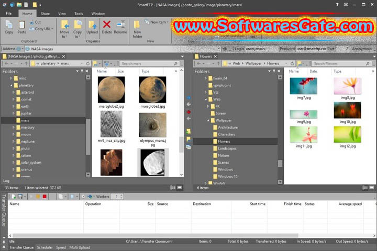Click the Name column in mars list
This screenshot has width=377, height=251.
102,71
